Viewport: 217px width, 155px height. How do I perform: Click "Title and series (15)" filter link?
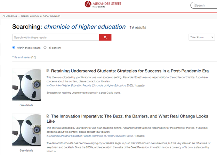point(24,57)
